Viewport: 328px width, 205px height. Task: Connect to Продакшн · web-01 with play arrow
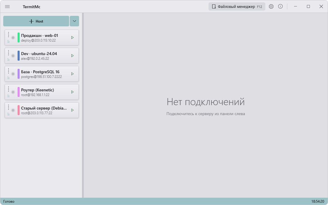[72, 38]
